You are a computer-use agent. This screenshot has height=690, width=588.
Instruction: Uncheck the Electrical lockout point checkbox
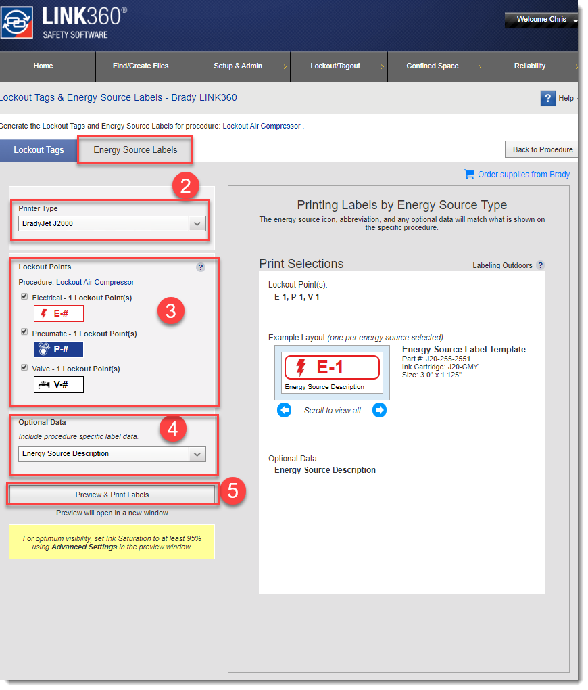(x=24, y=297)
